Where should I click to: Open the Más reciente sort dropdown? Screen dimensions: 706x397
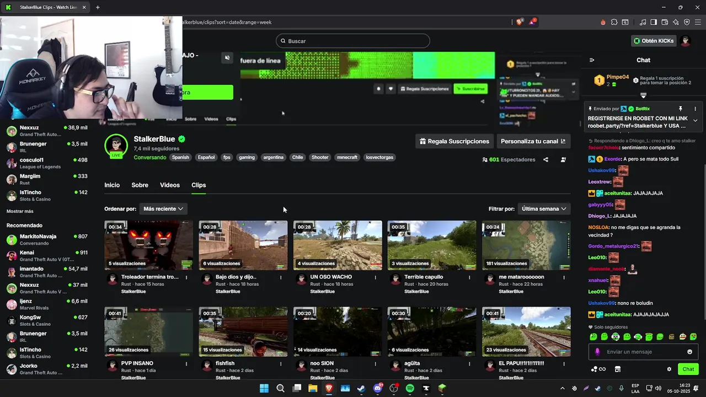point(163,208)
